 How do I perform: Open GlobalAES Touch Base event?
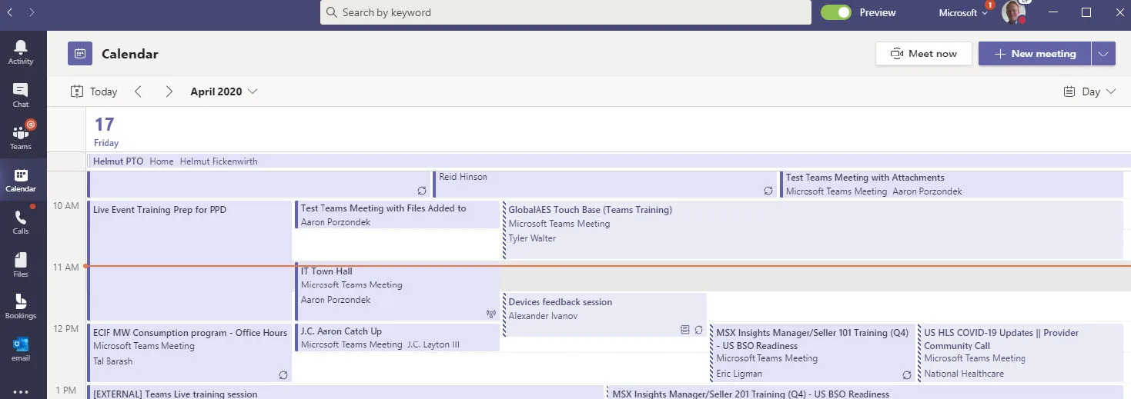point(812,230)
